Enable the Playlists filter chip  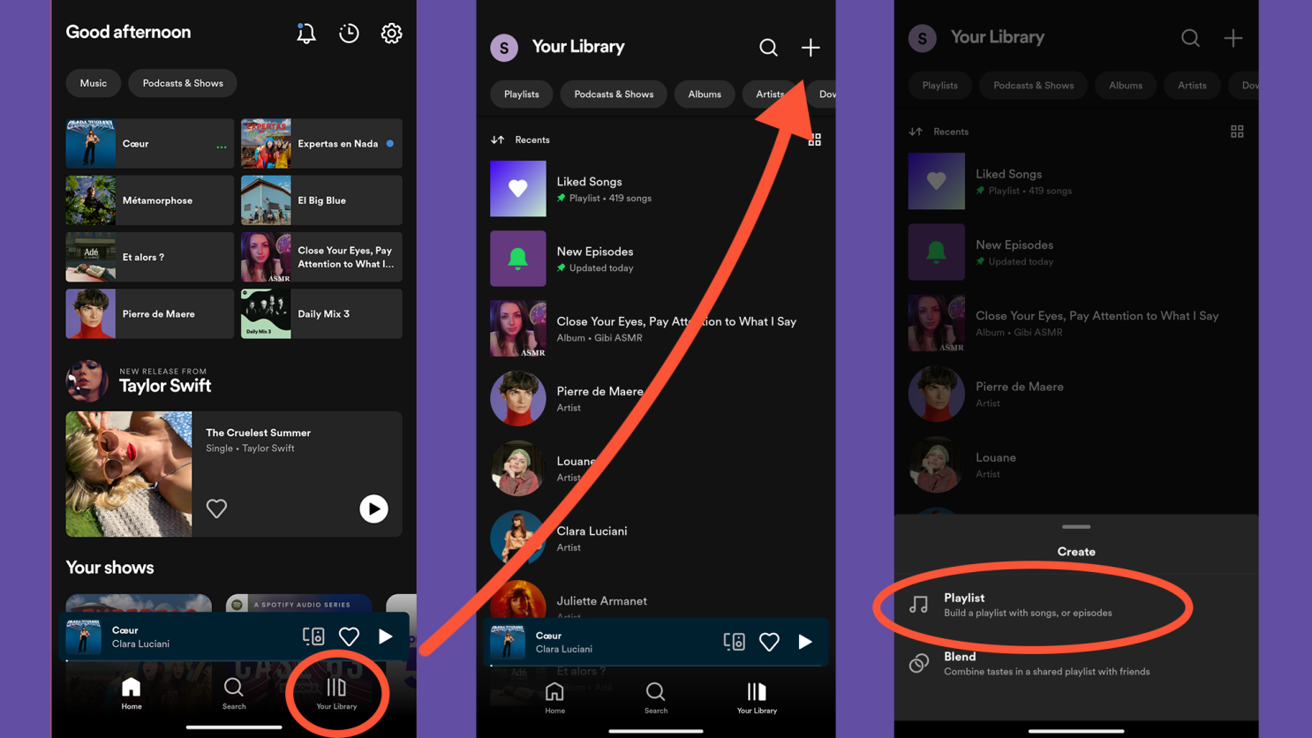pos(521,94)
